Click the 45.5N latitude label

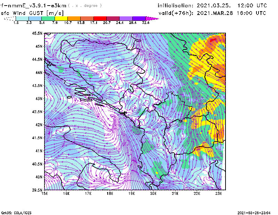coord(37,33)
